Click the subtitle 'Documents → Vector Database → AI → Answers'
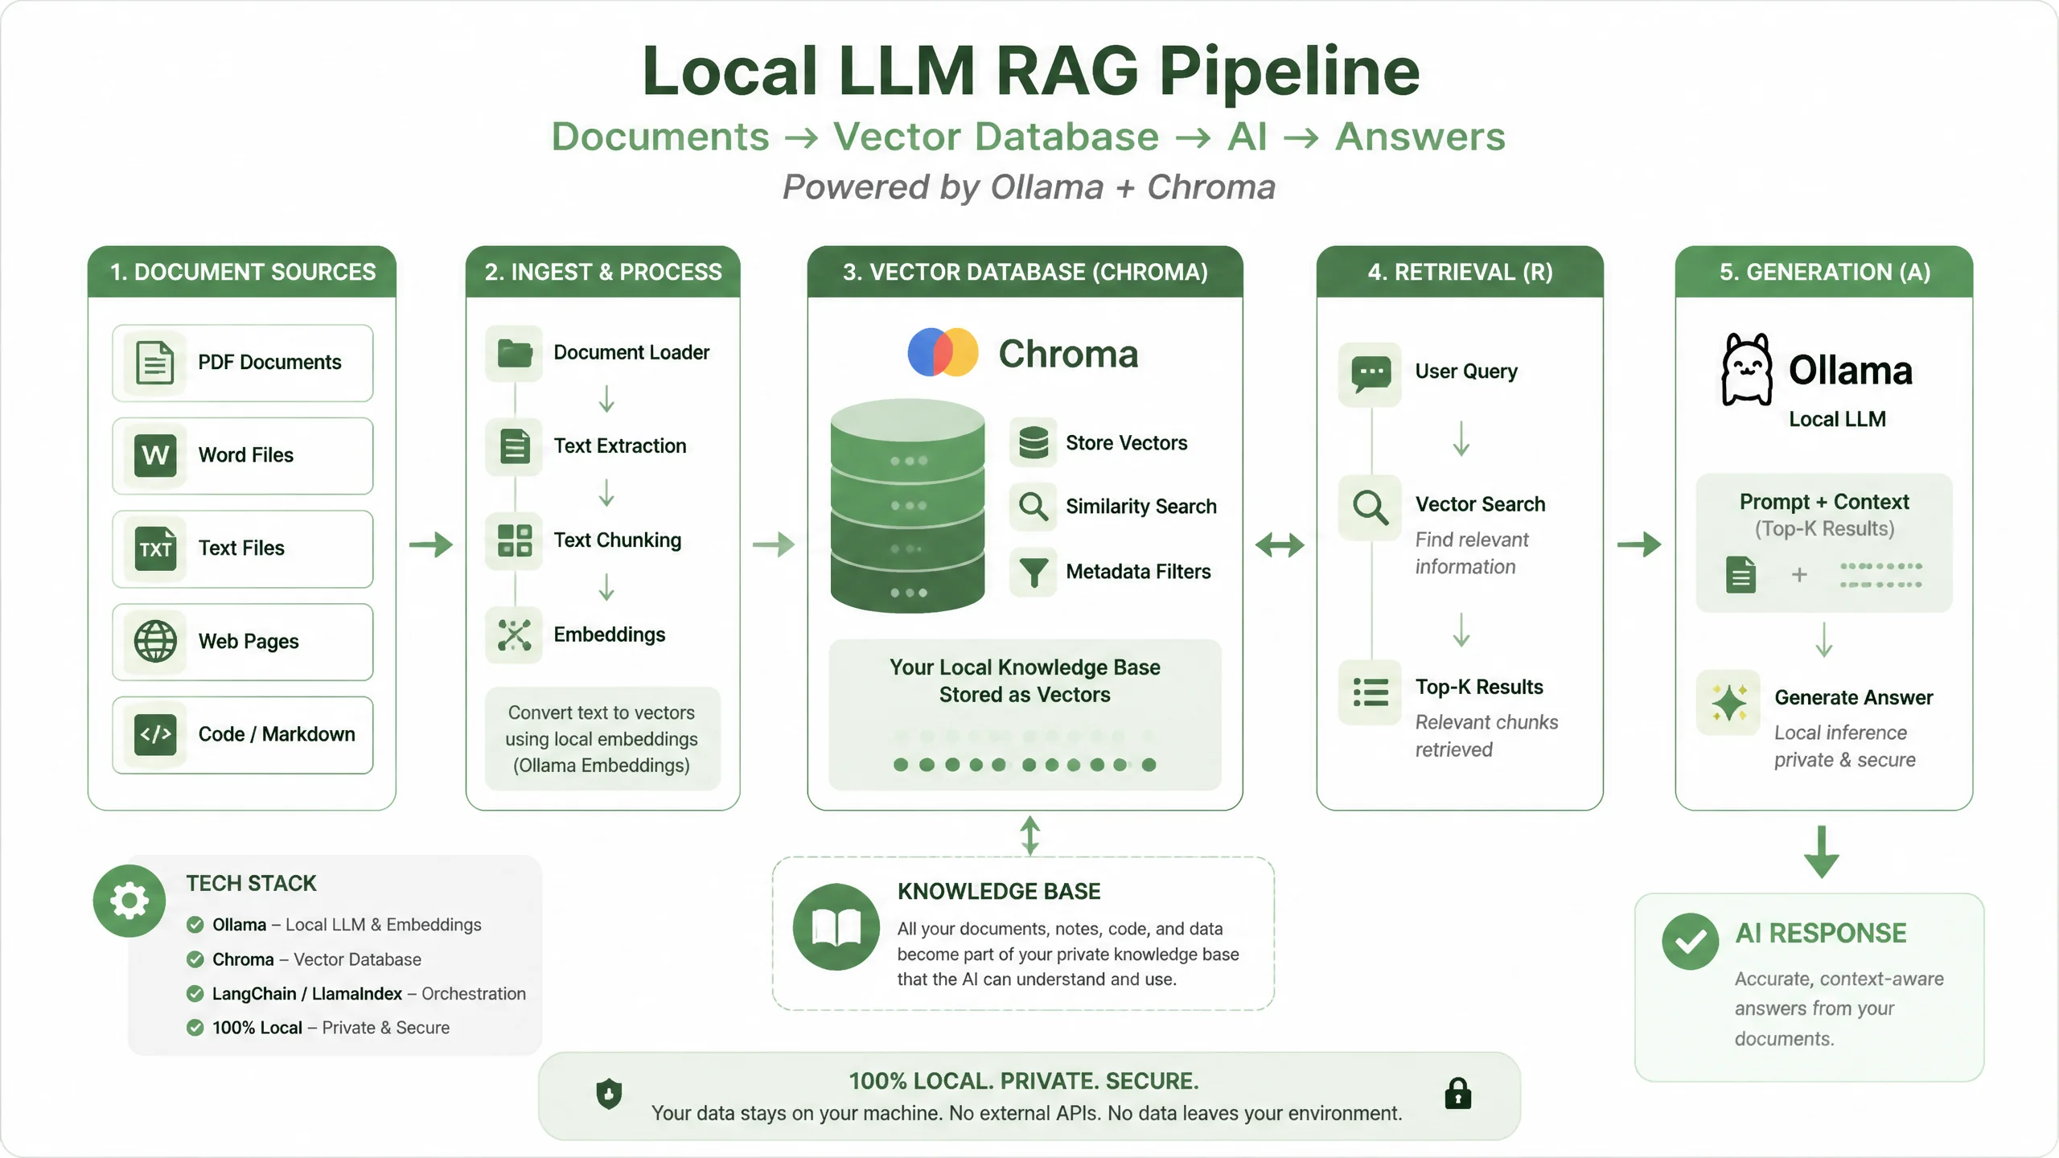The width and height of the screenshot is (2059, 1158). [1029, 137]
